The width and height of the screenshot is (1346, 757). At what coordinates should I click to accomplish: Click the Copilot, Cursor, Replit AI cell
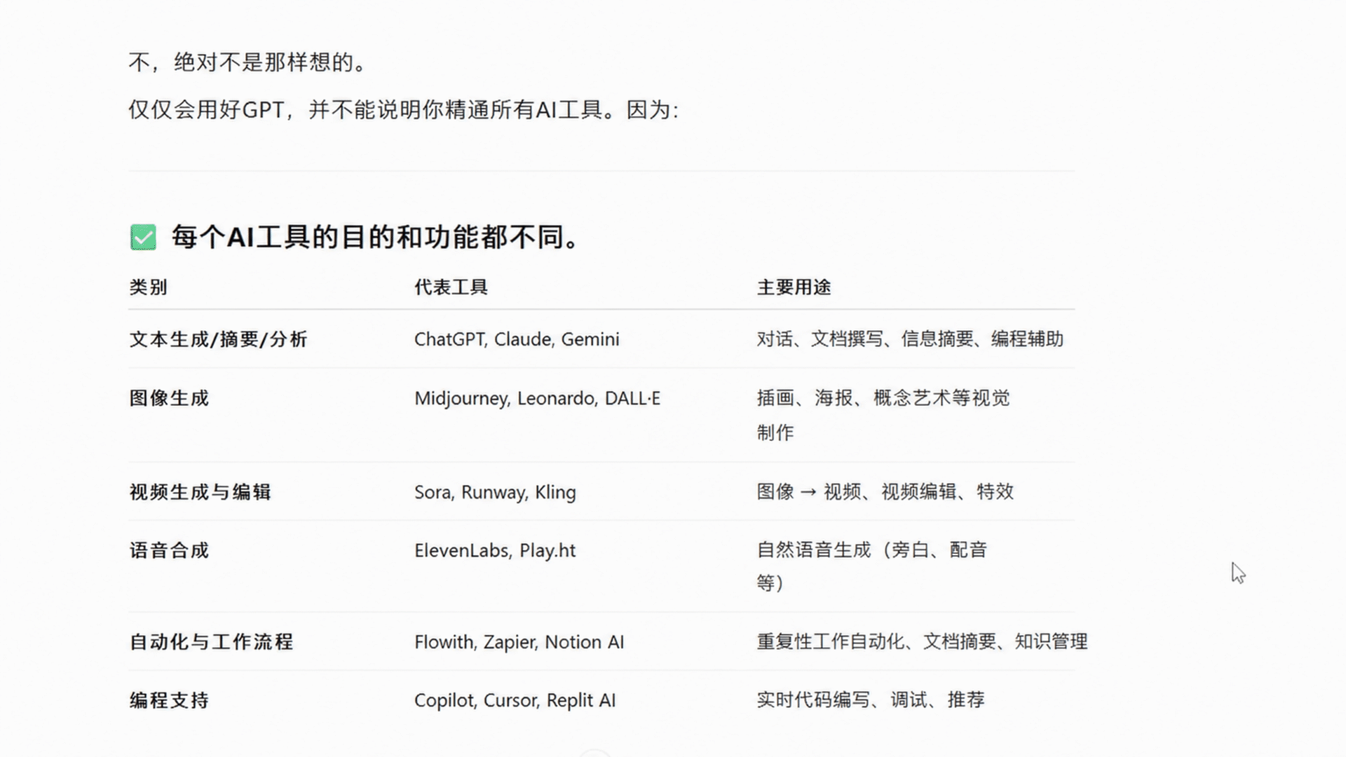[x=515, y=700]
